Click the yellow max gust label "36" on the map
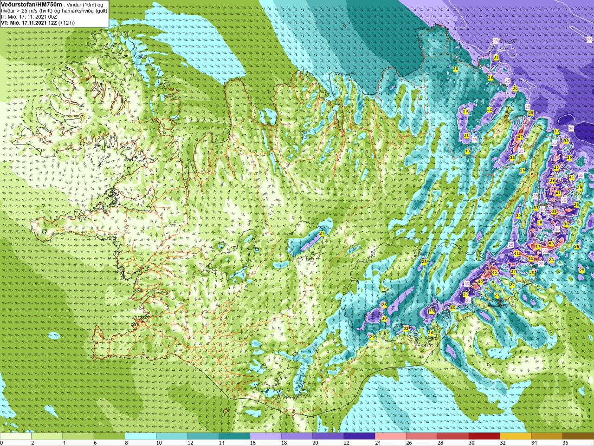 pos(576,204)
